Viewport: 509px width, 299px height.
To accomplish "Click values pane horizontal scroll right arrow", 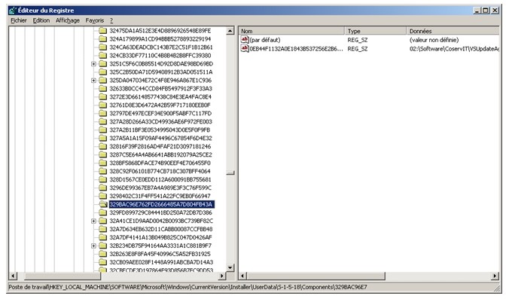I will (495, 276).
